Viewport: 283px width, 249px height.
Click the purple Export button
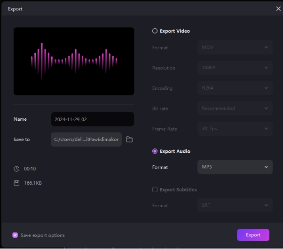click(253, 235)
